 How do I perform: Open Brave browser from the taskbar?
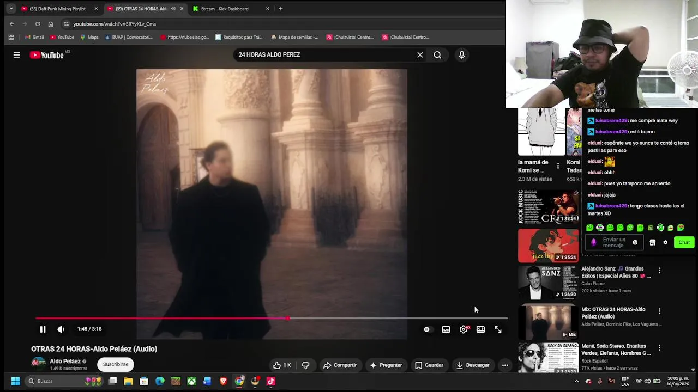(223, 381)
